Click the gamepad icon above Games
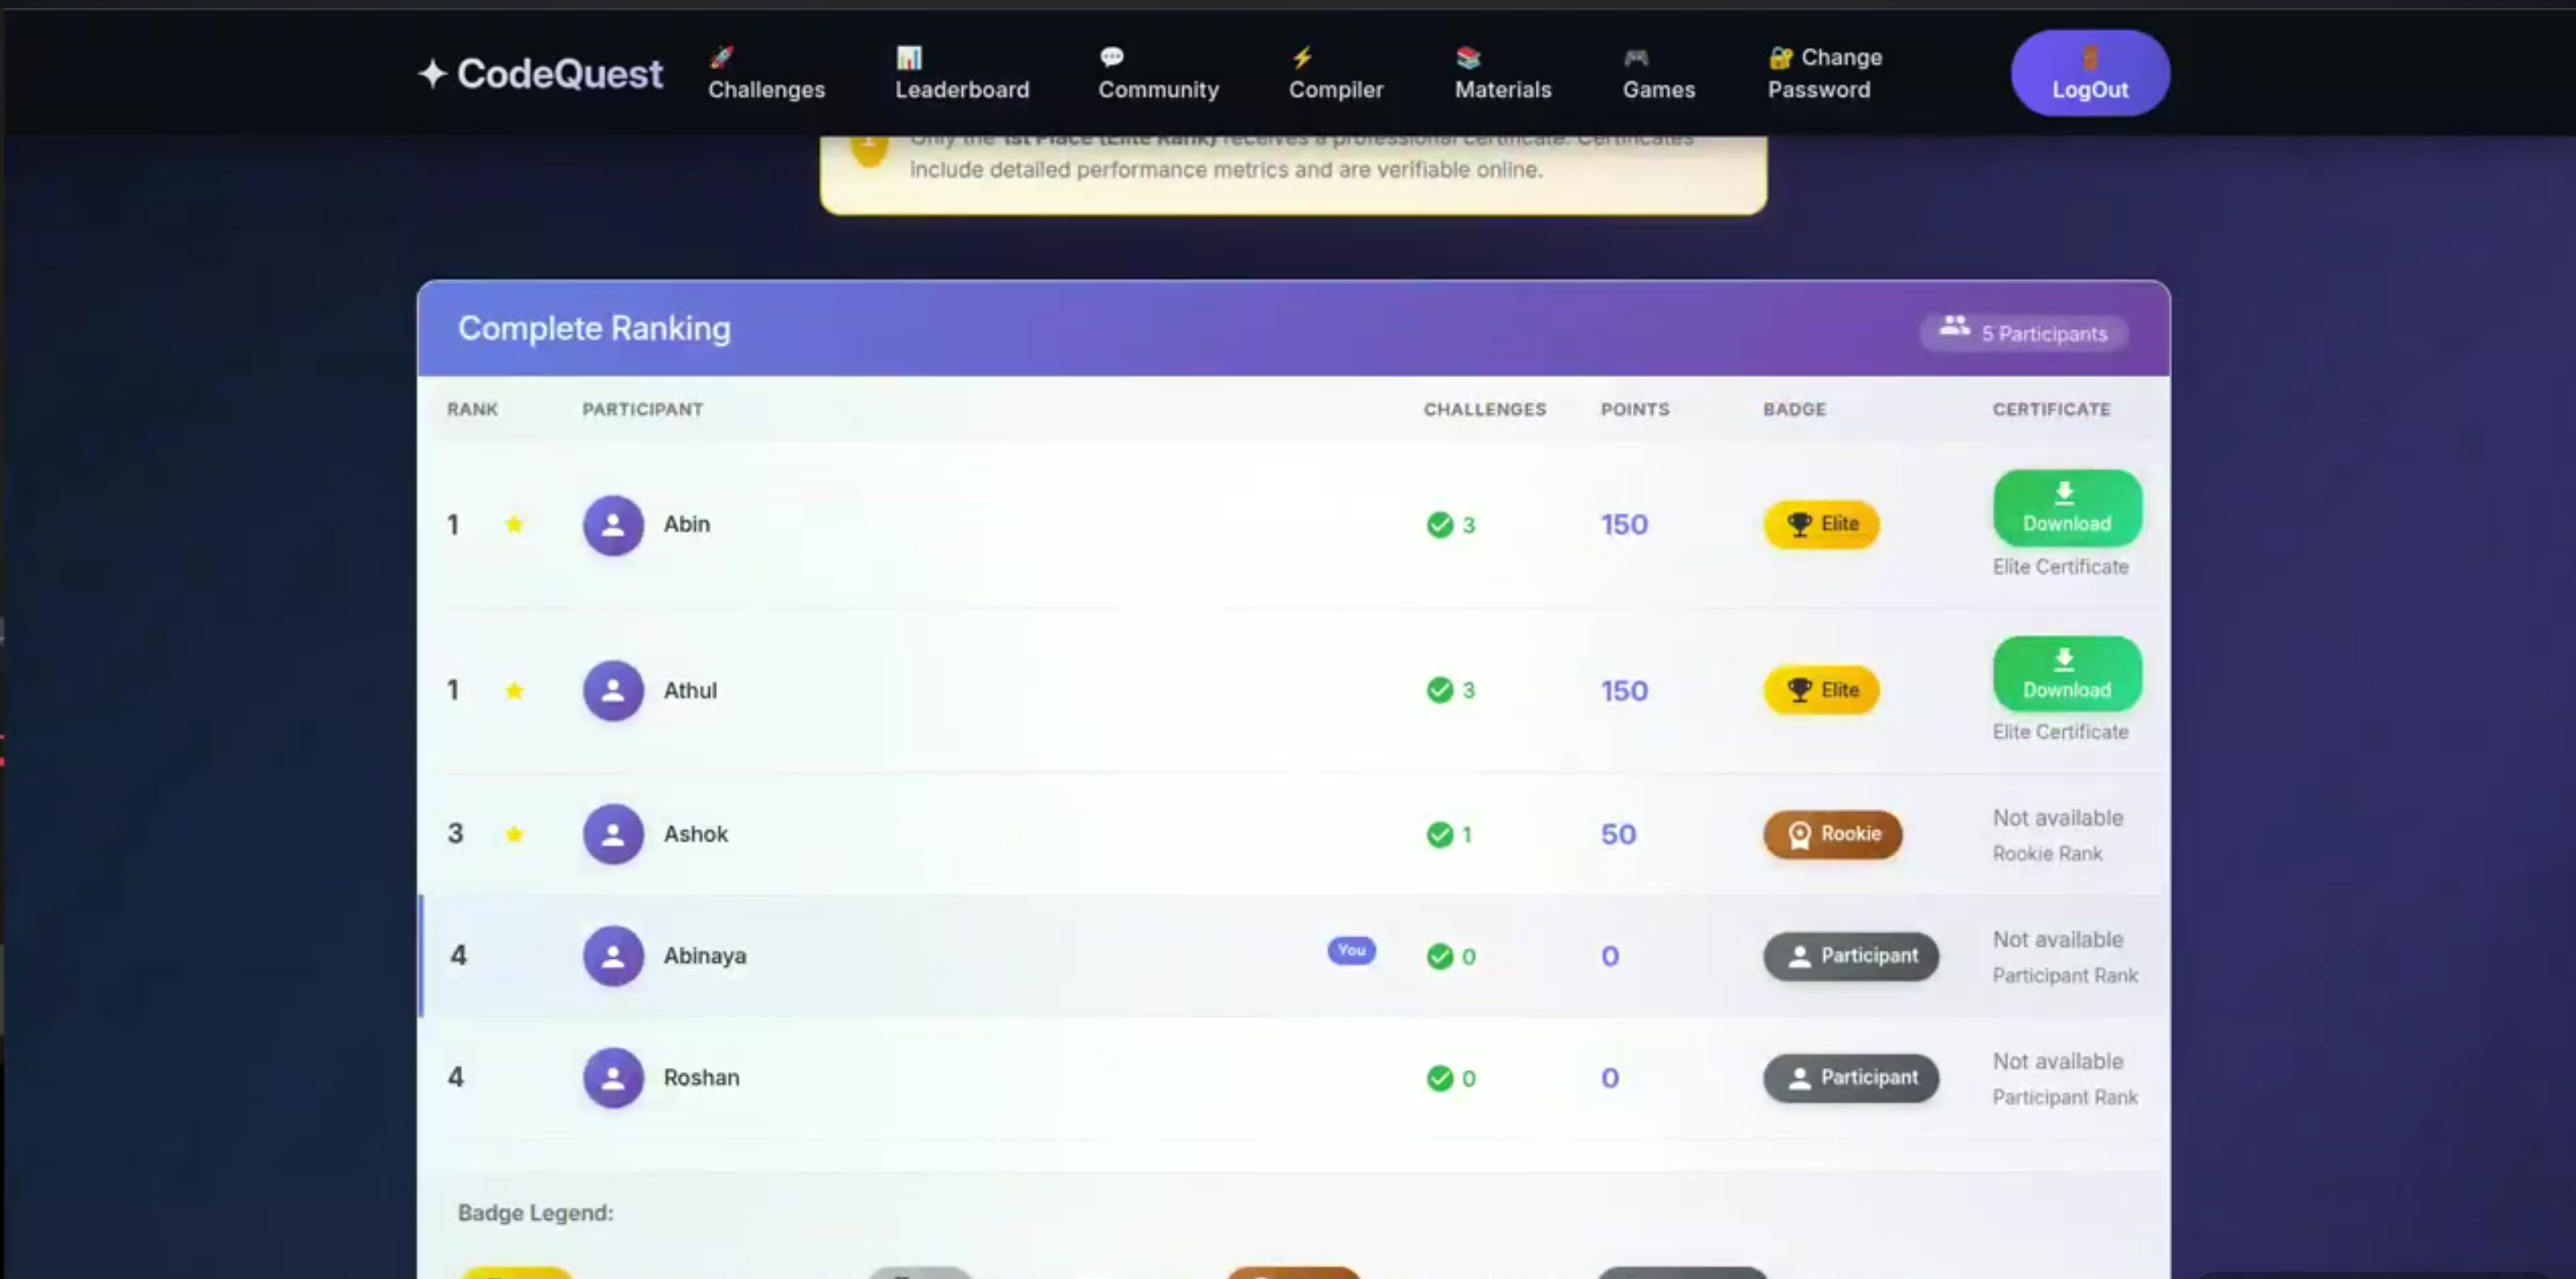Screen dimensions: 2576x1279 coord(1635,57)
